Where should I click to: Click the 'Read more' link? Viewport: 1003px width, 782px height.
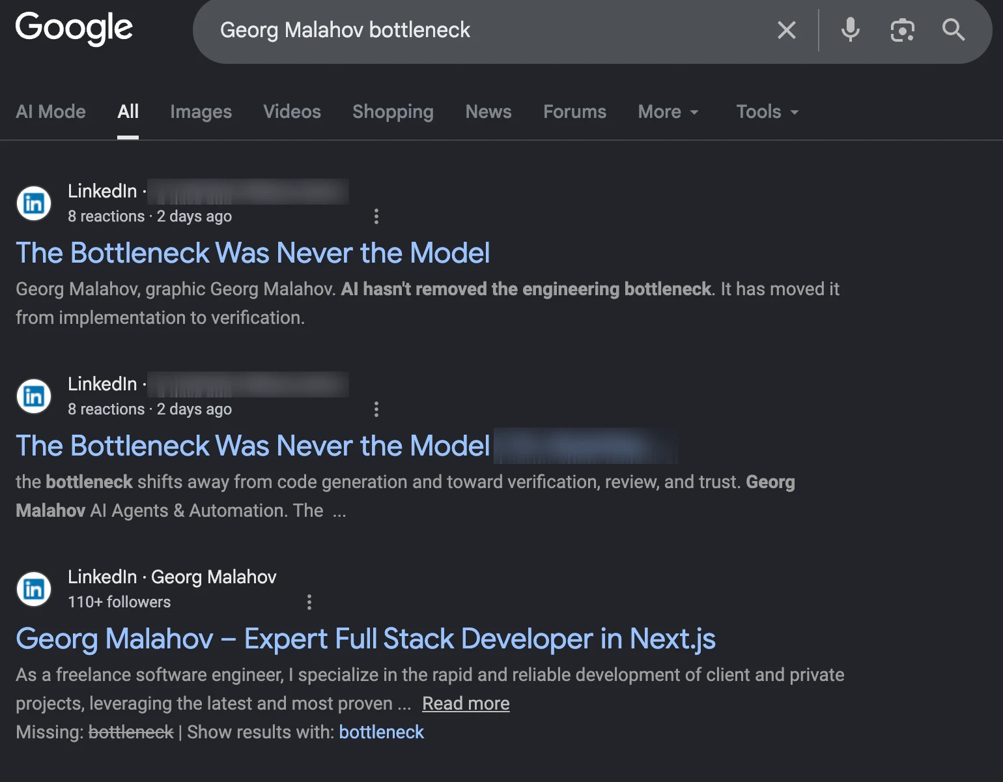click(466, 704)
